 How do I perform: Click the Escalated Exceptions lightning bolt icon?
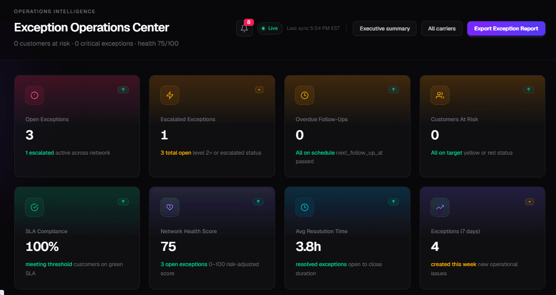170,95
